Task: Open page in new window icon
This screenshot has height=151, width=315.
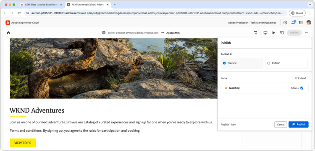Action: (282, 33)
